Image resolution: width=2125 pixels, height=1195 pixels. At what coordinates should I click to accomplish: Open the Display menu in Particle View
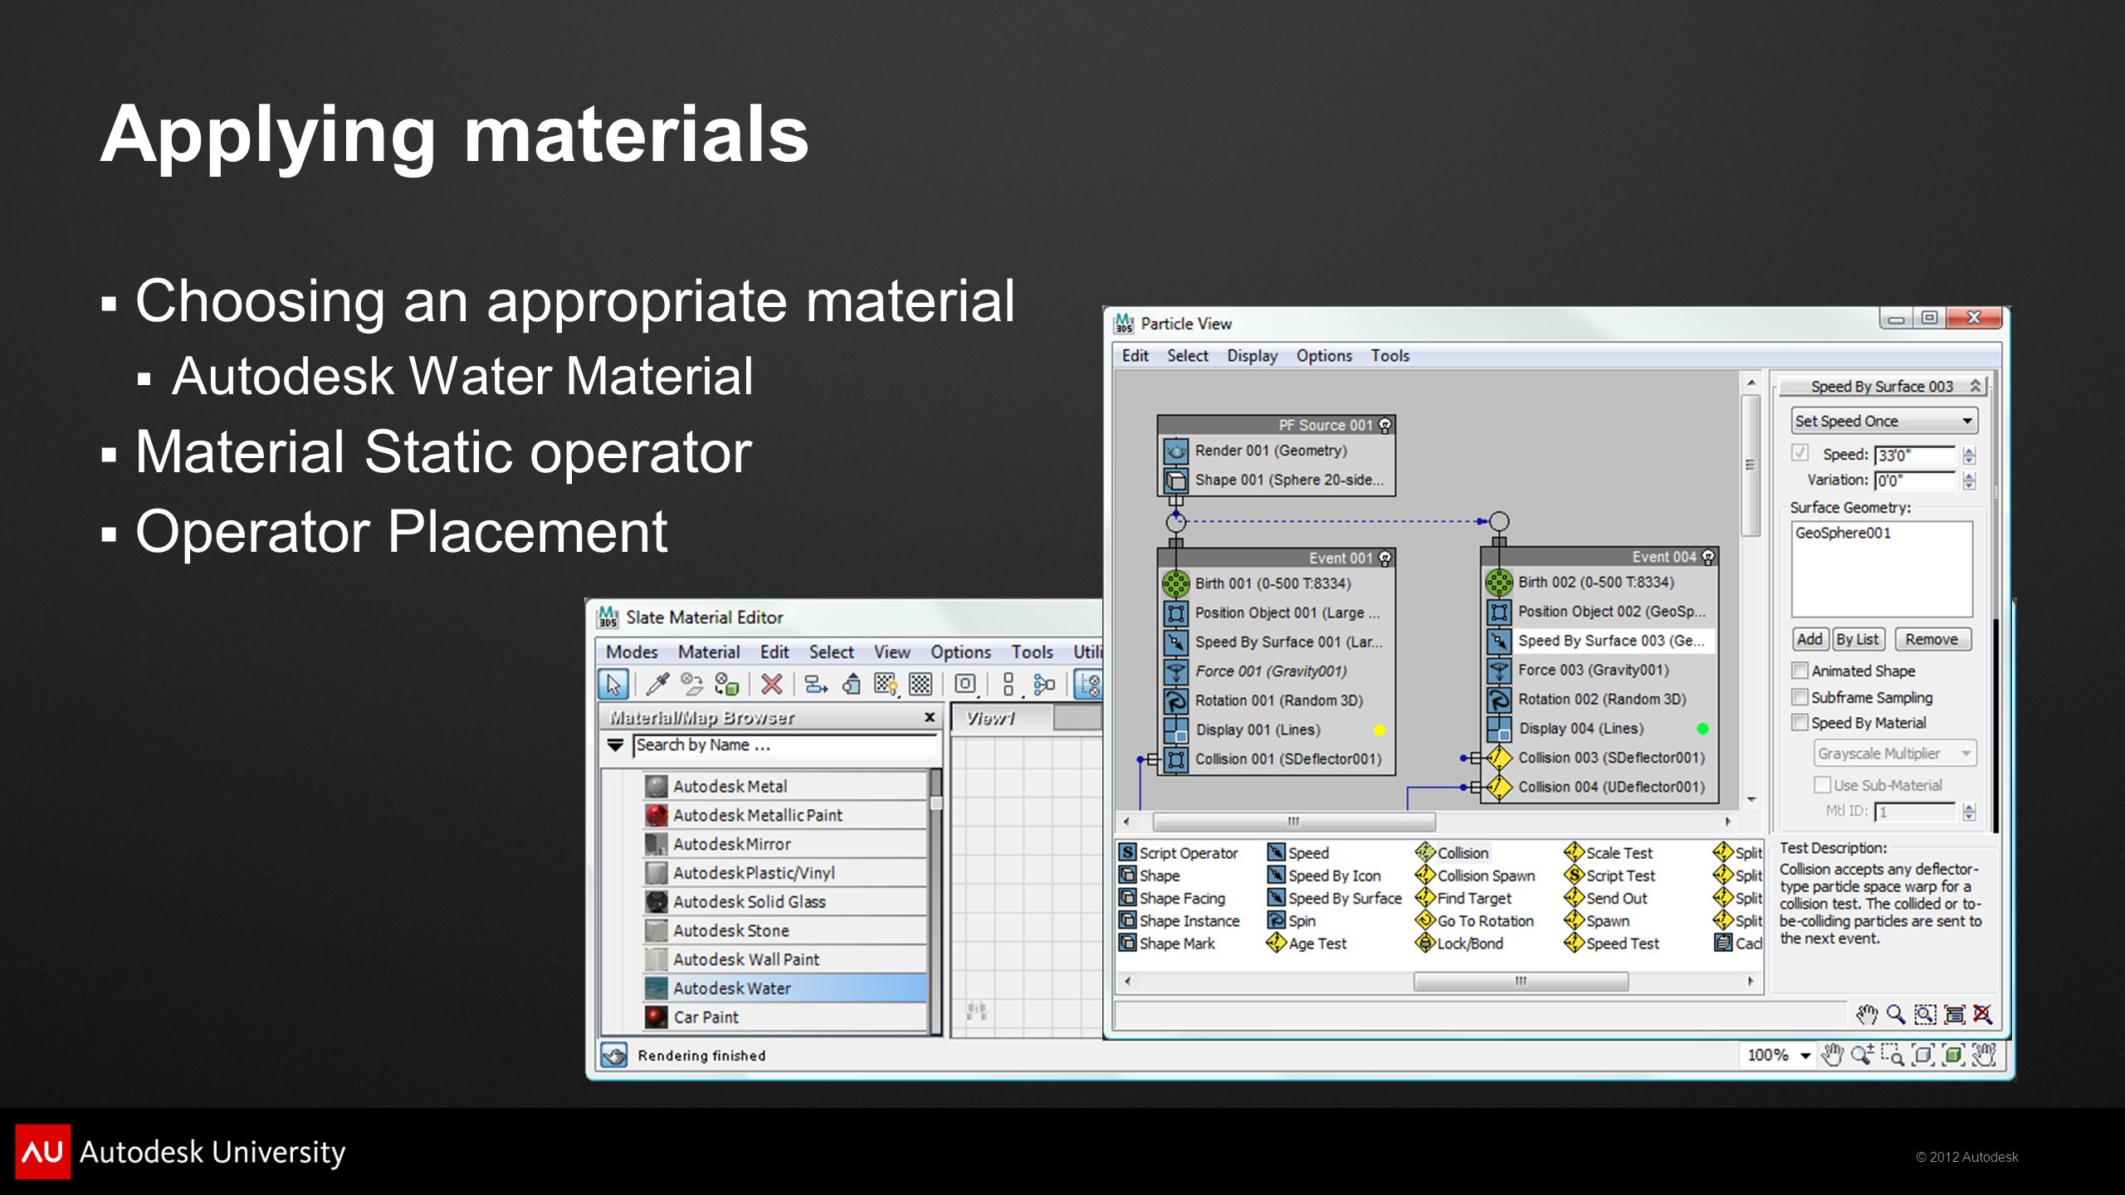tap(1253, 356)
